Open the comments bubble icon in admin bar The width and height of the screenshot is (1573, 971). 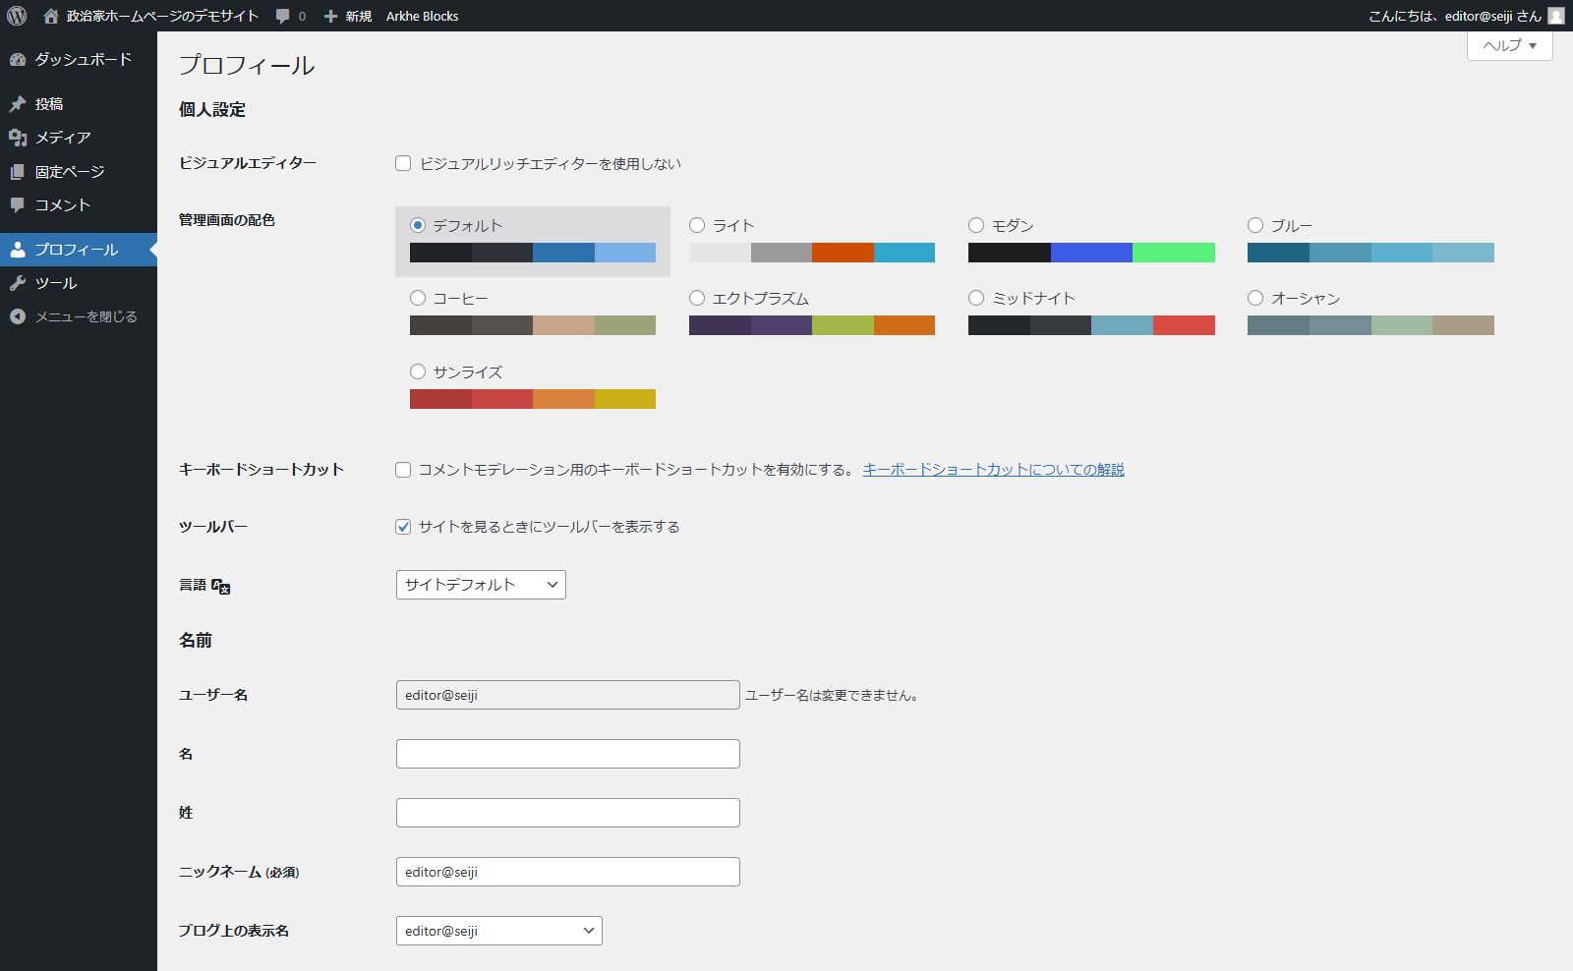click(283, 17)
